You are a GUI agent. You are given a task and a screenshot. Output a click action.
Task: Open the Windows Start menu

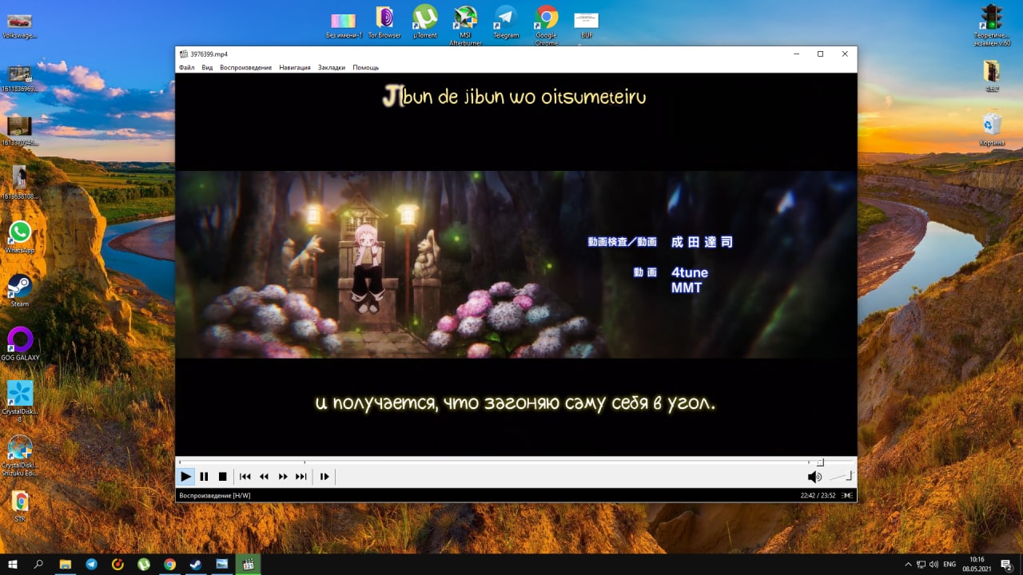coord(13,564)
